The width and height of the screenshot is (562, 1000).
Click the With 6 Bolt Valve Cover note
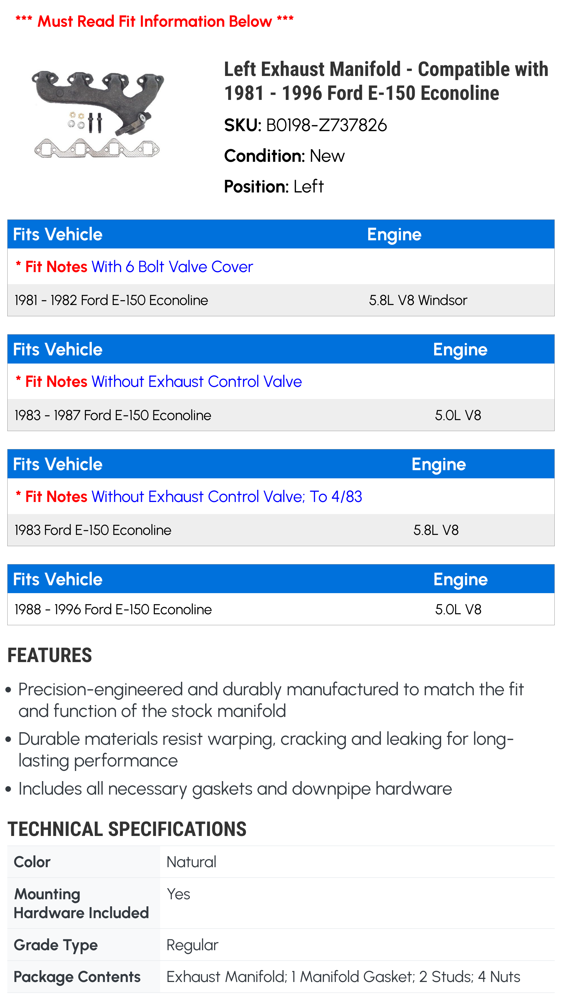(172, 267)
